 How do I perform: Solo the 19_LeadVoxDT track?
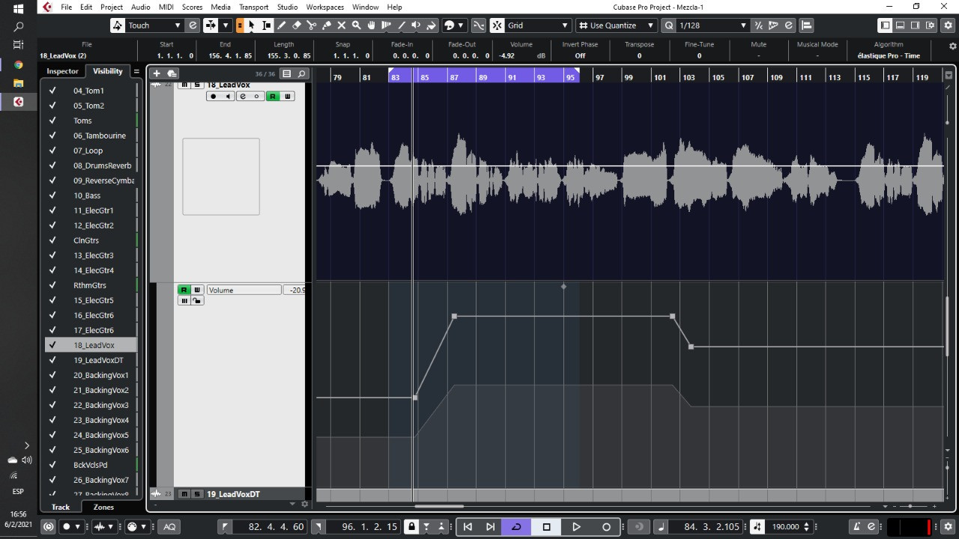pyautogui.click(x=196, y=494)
